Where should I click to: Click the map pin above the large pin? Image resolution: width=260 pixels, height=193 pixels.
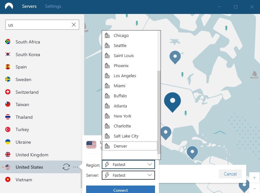tap(175, 57)
